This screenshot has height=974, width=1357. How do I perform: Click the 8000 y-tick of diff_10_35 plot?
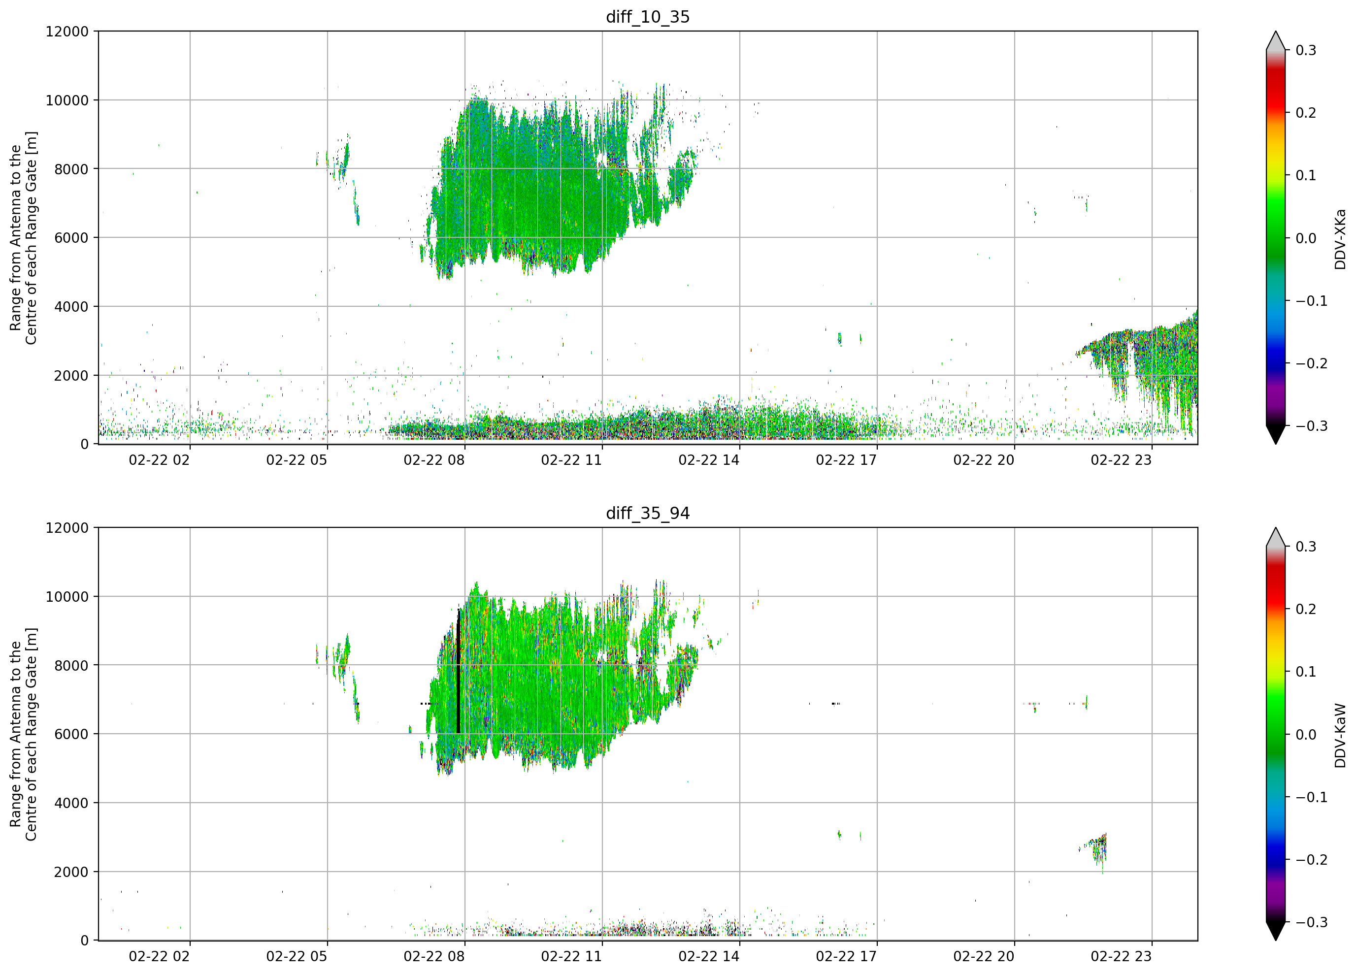pyautogui.click(x=71, y=169)
